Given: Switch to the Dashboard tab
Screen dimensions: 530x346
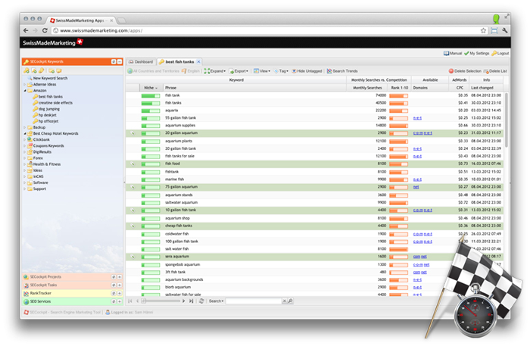Looking at the screenshot, I should coord(141,62).
